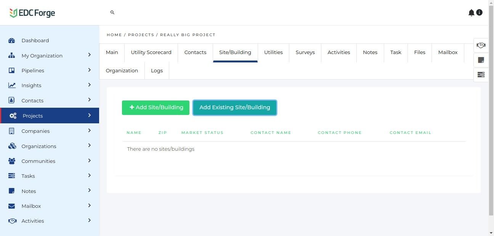This screenshot has height=236, width=494.
Task: Click the page vertical scrollbar
Action: click(491, 110)
